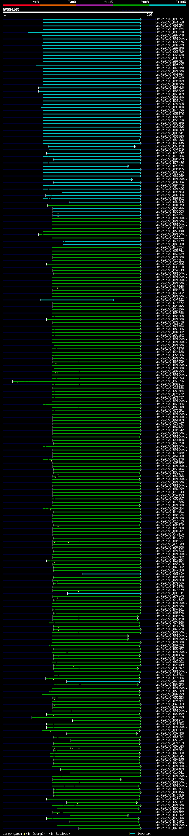Select hit UniRef100_P41568

pyautogui.click(x=170, y=23)
